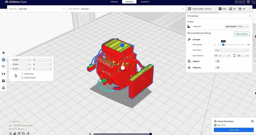Switch to 3D perspective view cube icon

point(11,133)
